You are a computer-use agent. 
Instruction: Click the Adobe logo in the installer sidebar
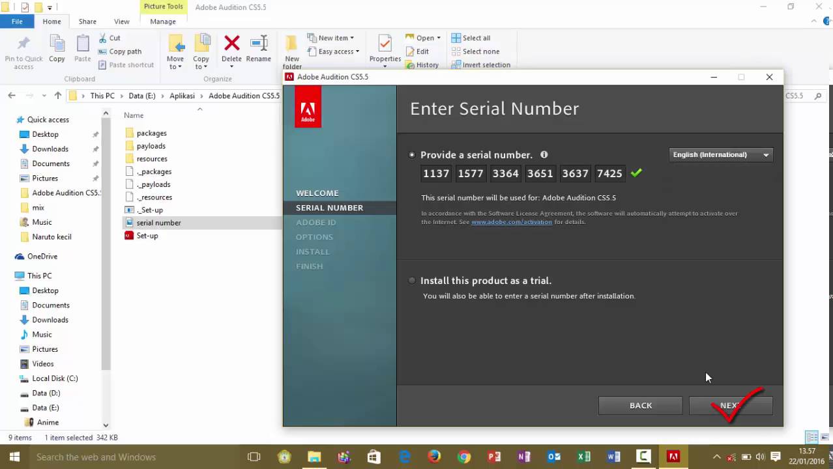tap(308, 107)
